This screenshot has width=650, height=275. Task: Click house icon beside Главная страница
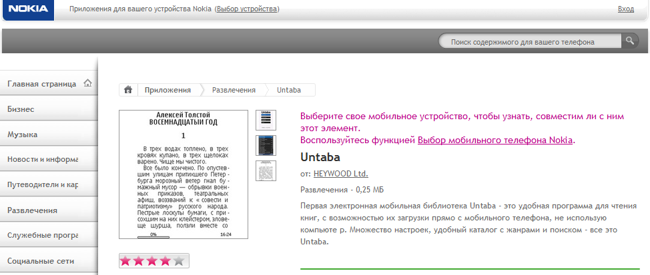point(87,83)
